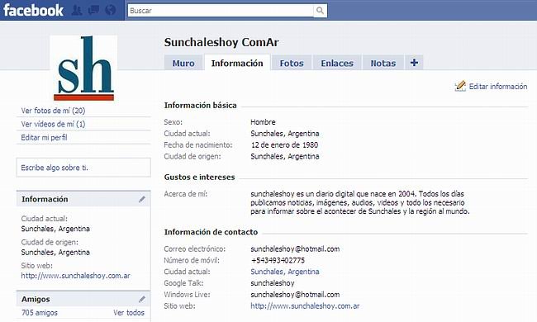This screenshot has height=322, width=537.
Task: Click the plus tab to add a tab
Action: [414, 63]
